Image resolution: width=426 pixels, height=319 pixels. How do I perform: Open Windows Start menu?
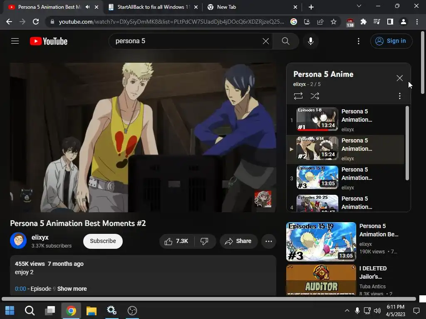click(10, 311)
